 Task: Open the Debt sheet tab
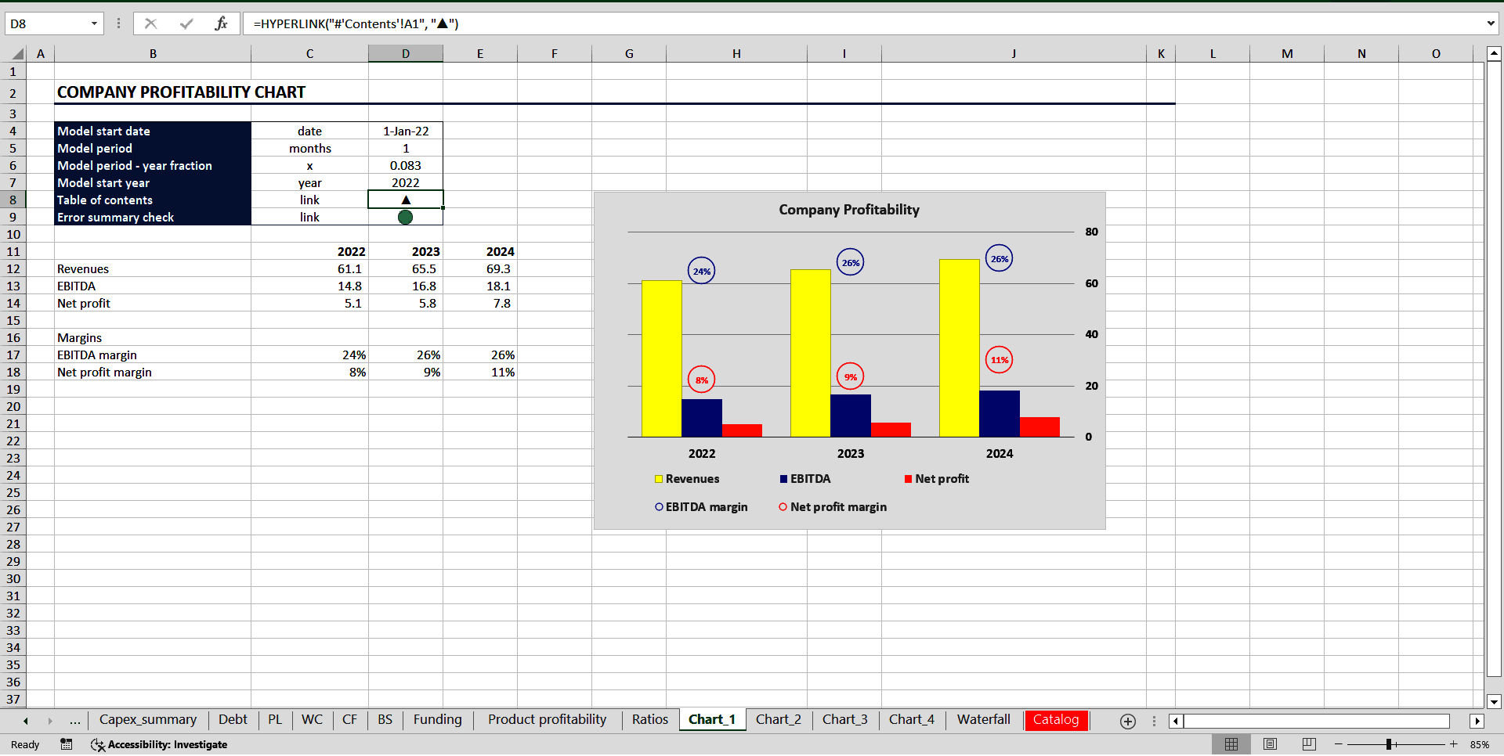point(233,720)
